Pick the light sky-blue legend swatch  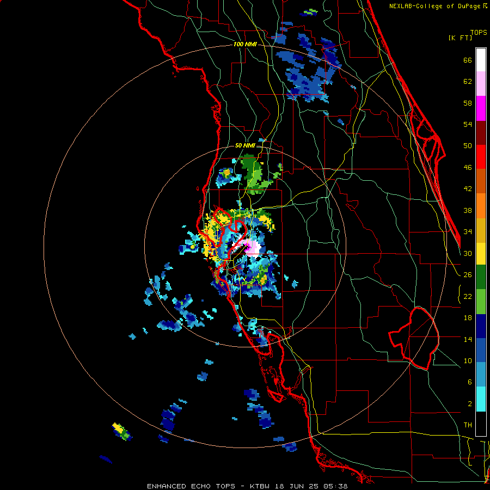click(481, 375)
